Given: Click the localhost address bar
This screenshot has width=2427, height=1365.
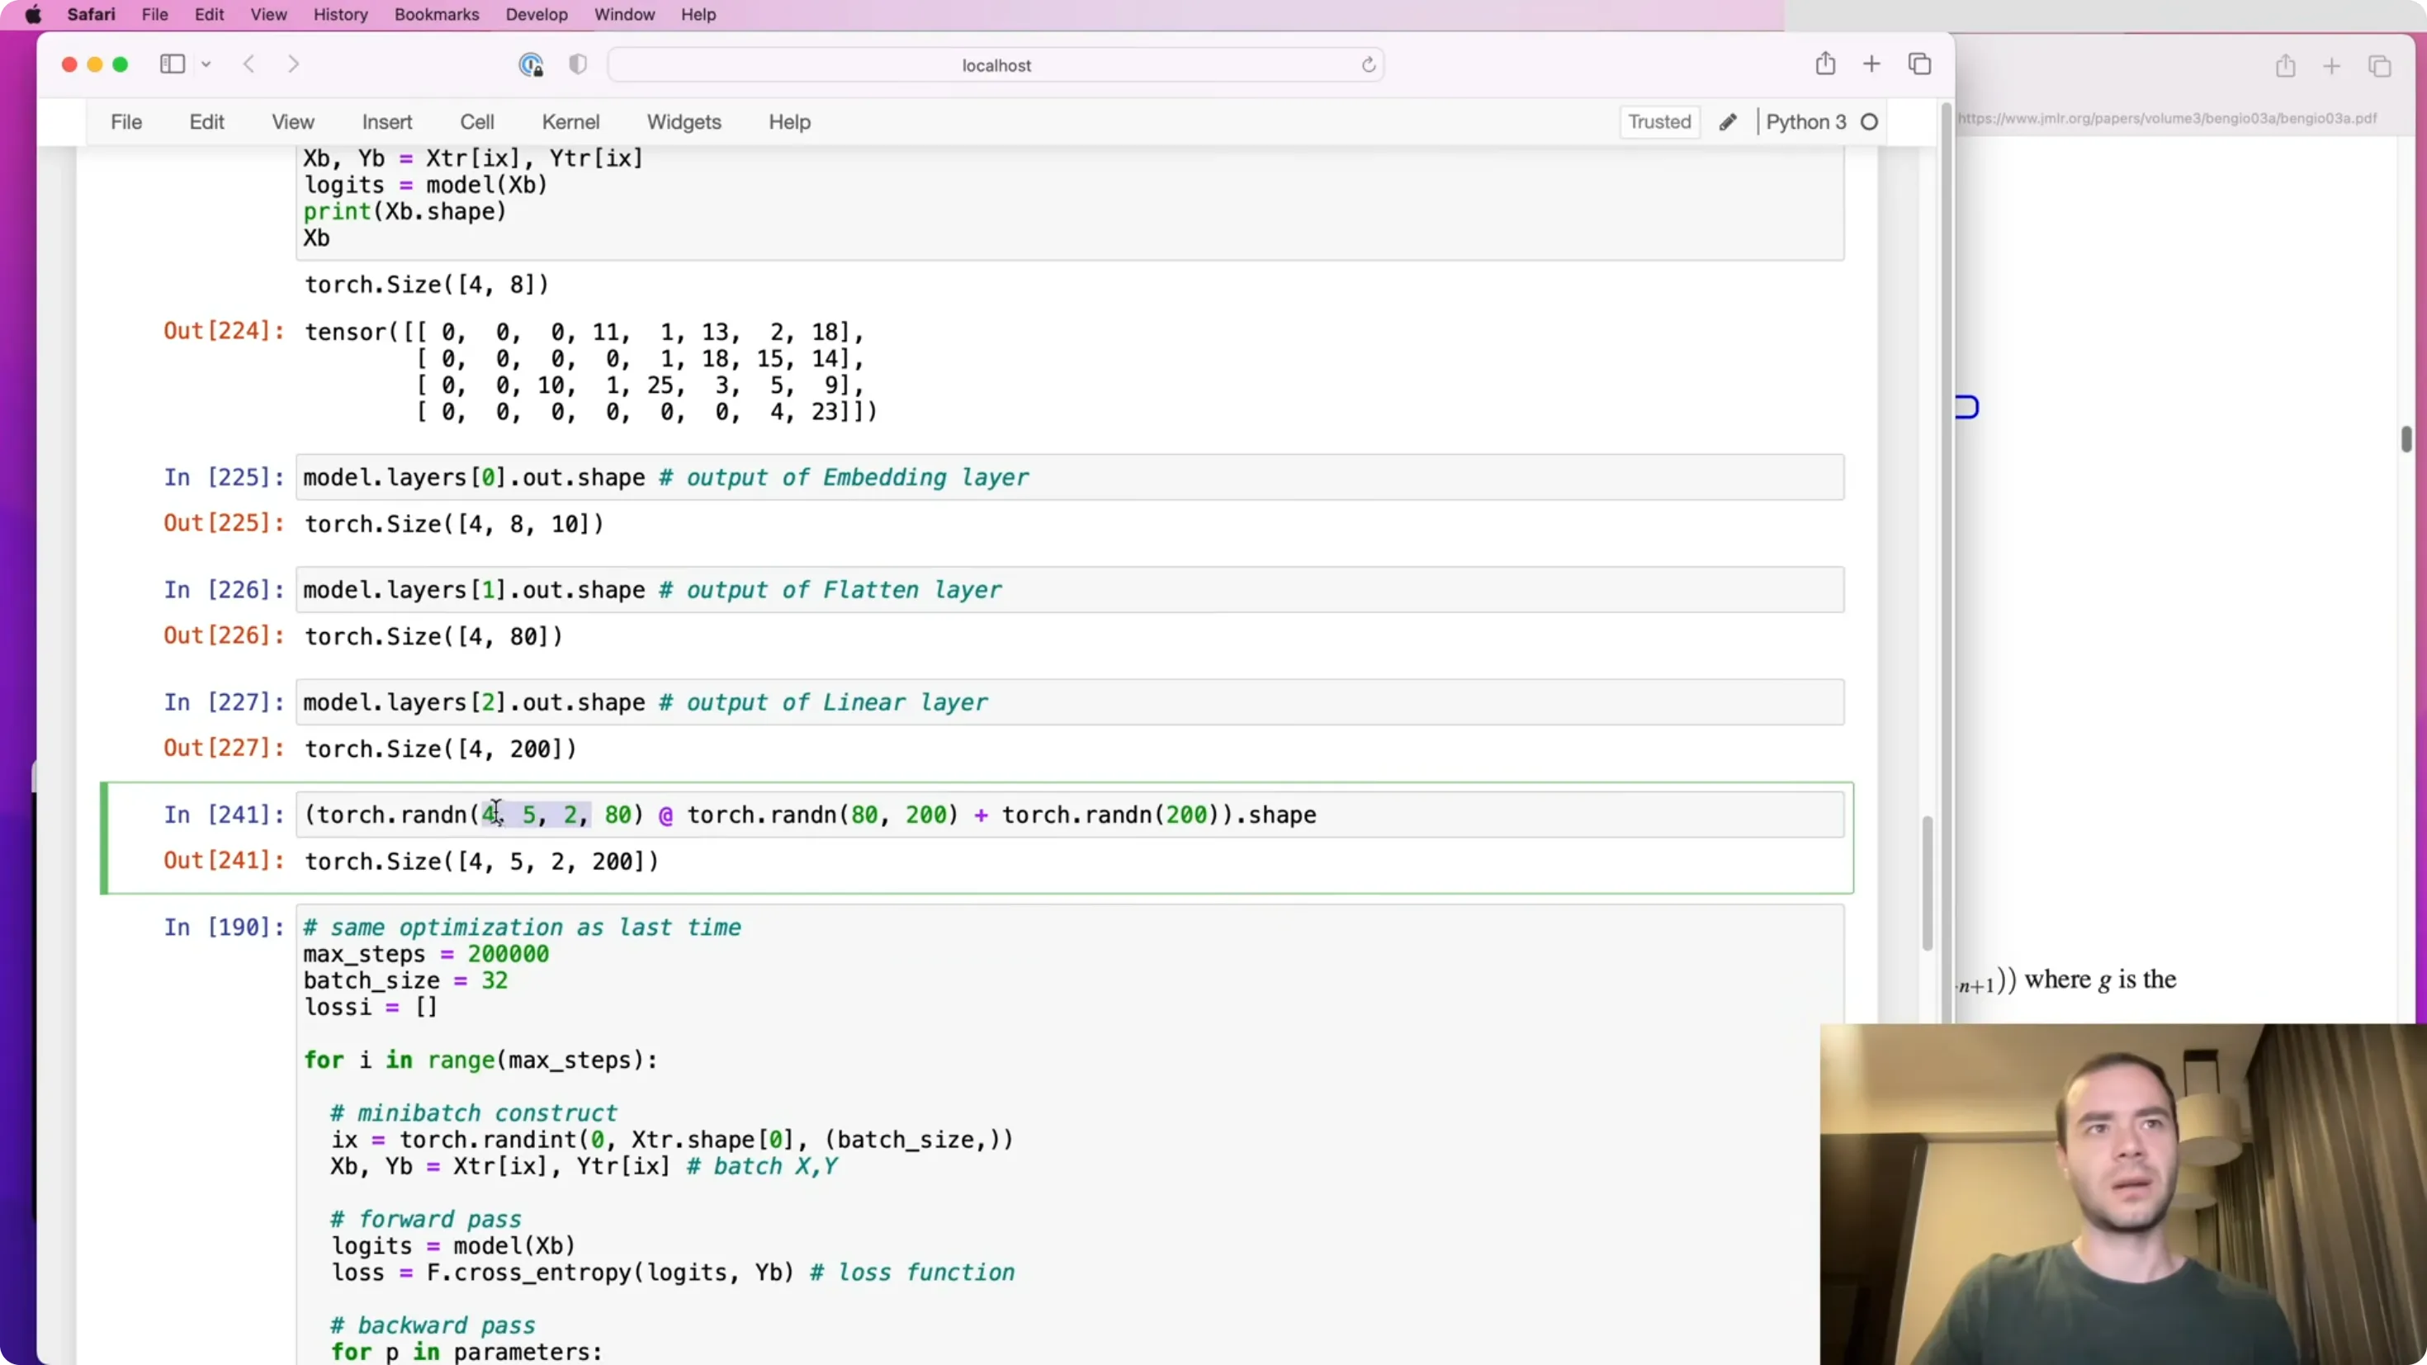Looking at the screenshot, I should click(996, 65).
